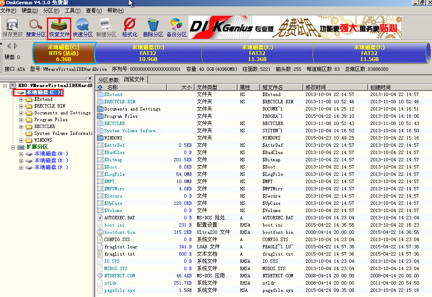Open the 备份分区 (Backup Partition) tool

177,27
